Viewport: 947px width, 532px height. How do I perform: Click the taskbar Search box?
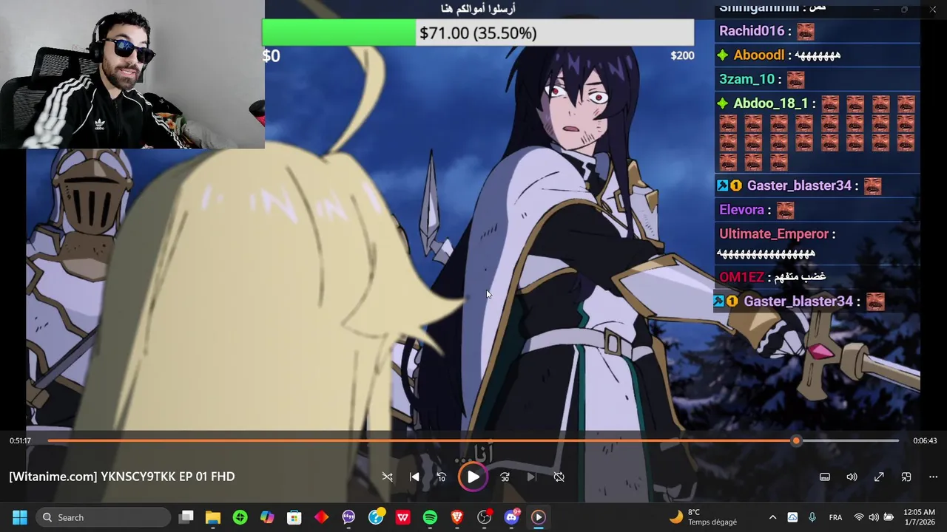click(x=104, y=517)
